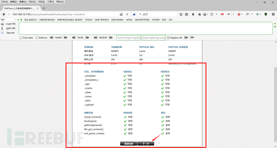Viewport: 277px width, 148px height.
Task: Click the Insert replacing string field
Action: pos(154,38)
